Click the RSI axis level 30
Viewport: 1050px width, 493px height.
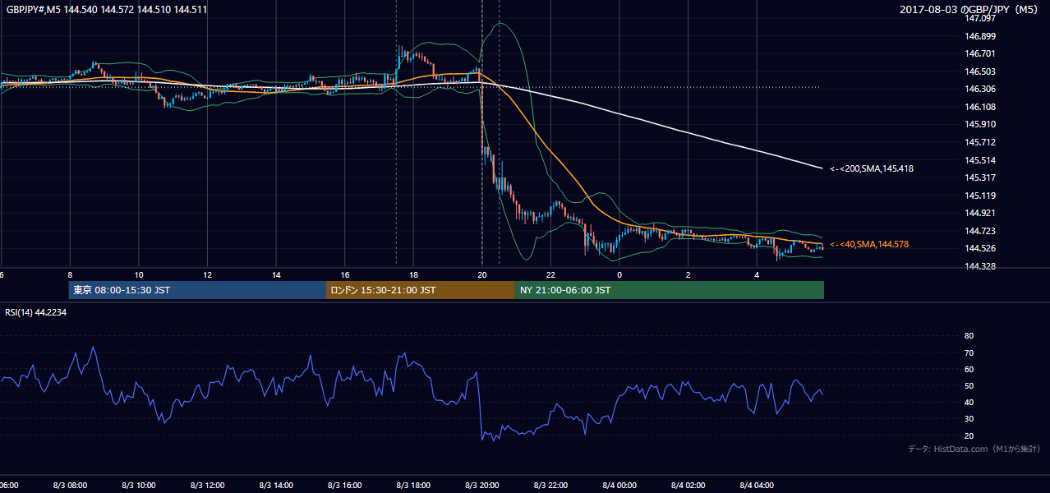[x=969, y=419]
